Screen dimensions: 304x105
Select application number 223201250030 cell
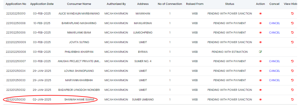pos(16,100)
